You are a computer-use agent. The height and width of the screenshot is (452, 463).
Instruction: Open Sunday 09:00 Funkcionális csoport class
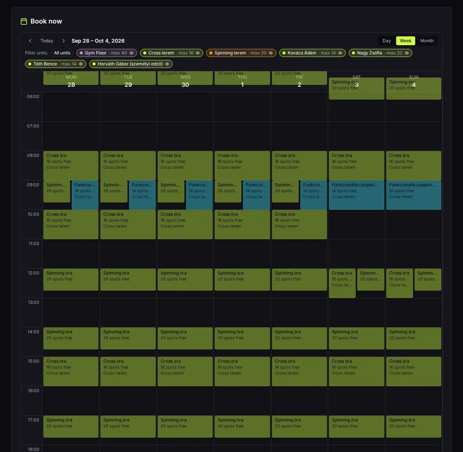(414, 195)
